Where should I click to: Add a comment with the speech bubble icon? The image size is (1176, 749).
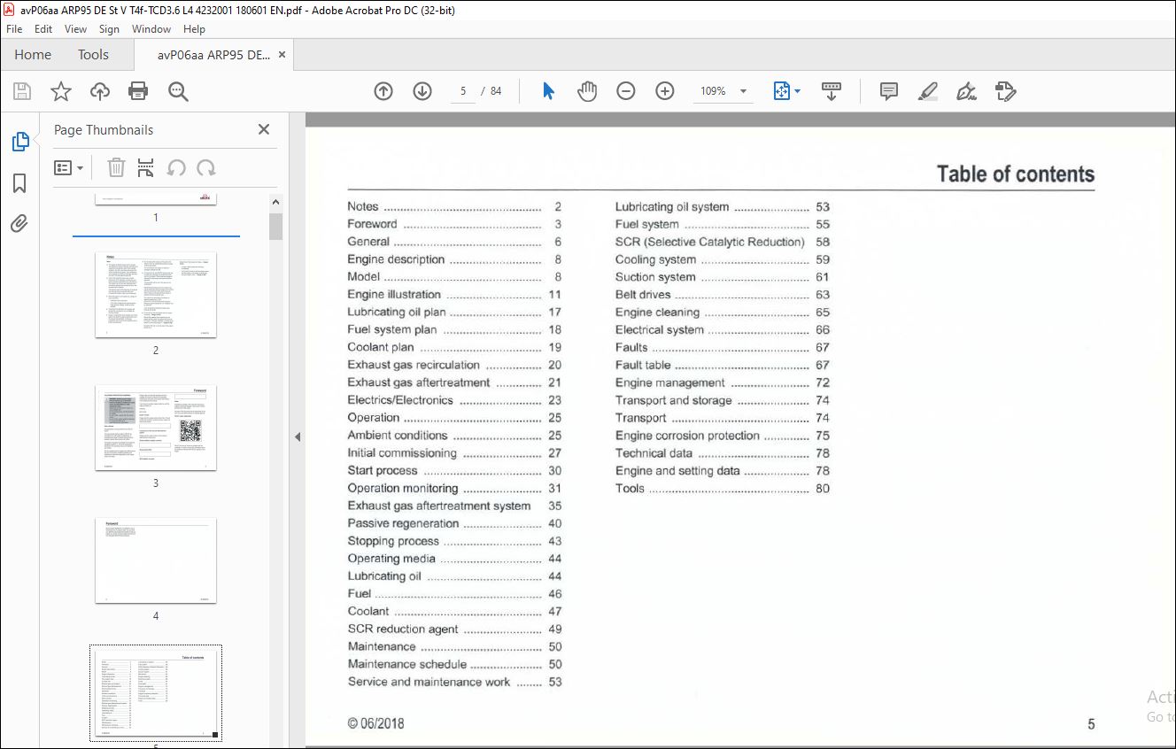[889, 91]
